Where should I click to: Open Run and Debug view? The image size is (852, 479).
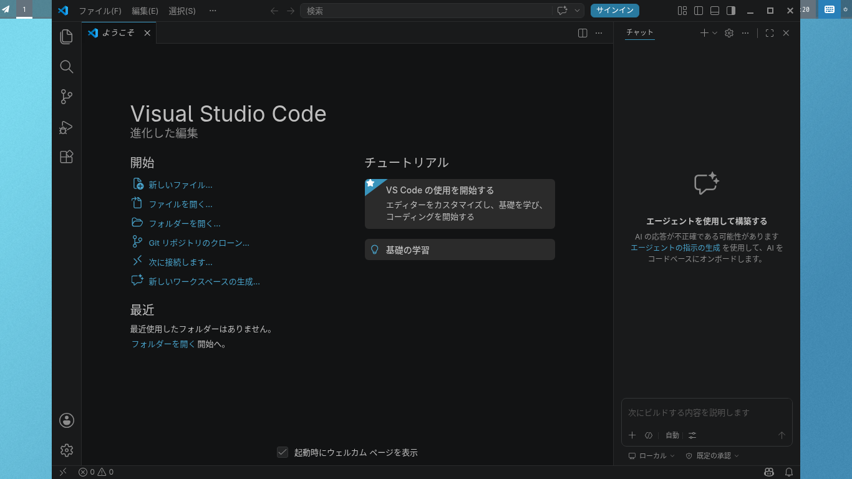click(67, 127)
